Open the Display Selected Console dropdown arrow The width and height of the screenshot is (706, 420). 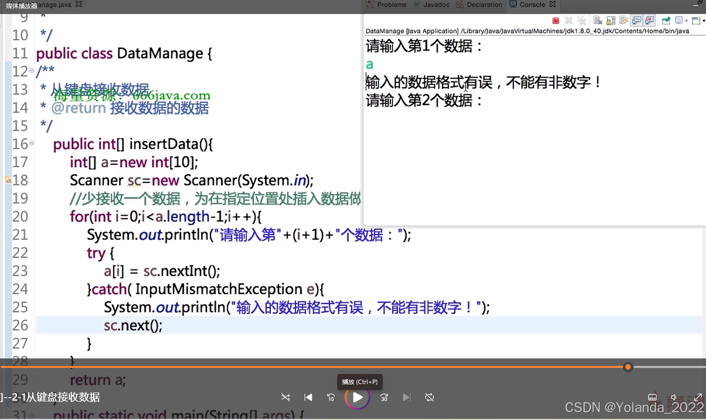[686, 21]
